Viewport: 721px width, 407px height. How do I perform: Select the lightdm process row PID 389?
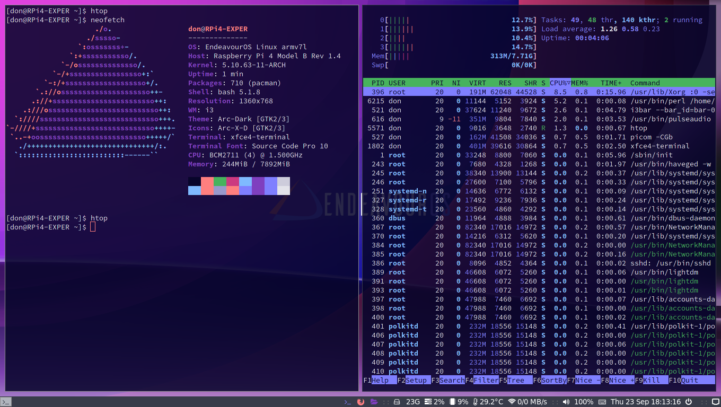click(539, 272)
